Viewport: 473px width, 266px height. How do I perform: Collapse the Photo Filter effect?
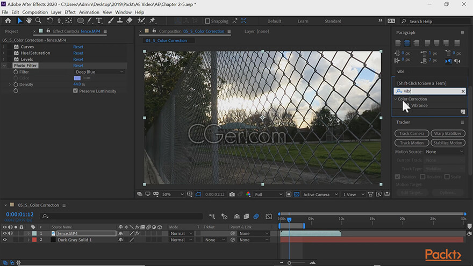point(4,66)
